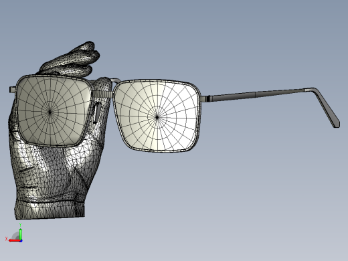Click the Y label above the green axis
The width and height of the screenshot is (348, 261).
tap(20, 225)
